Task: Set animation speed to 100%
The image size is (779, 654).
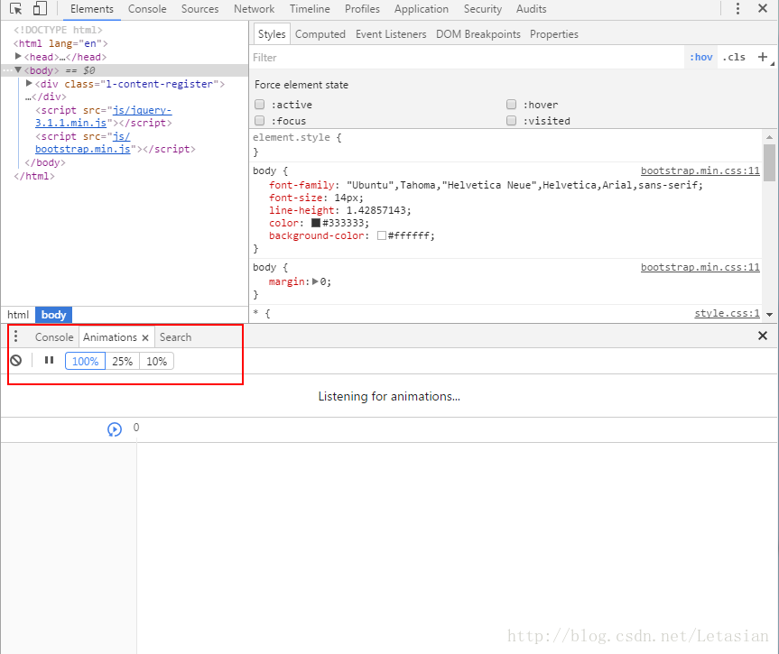Action: [x=85, y=361]
